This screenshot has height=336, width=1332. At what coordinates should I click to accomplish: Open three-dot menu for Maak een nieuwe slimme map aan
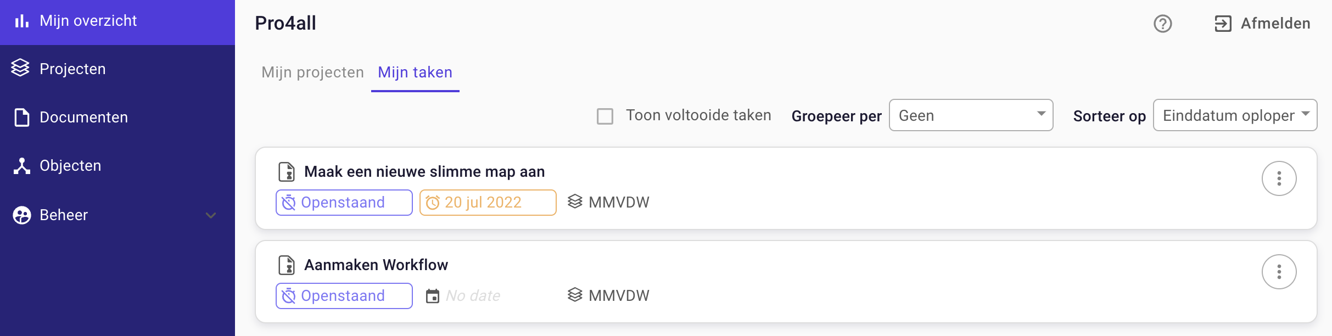(x=1279, y=178)
